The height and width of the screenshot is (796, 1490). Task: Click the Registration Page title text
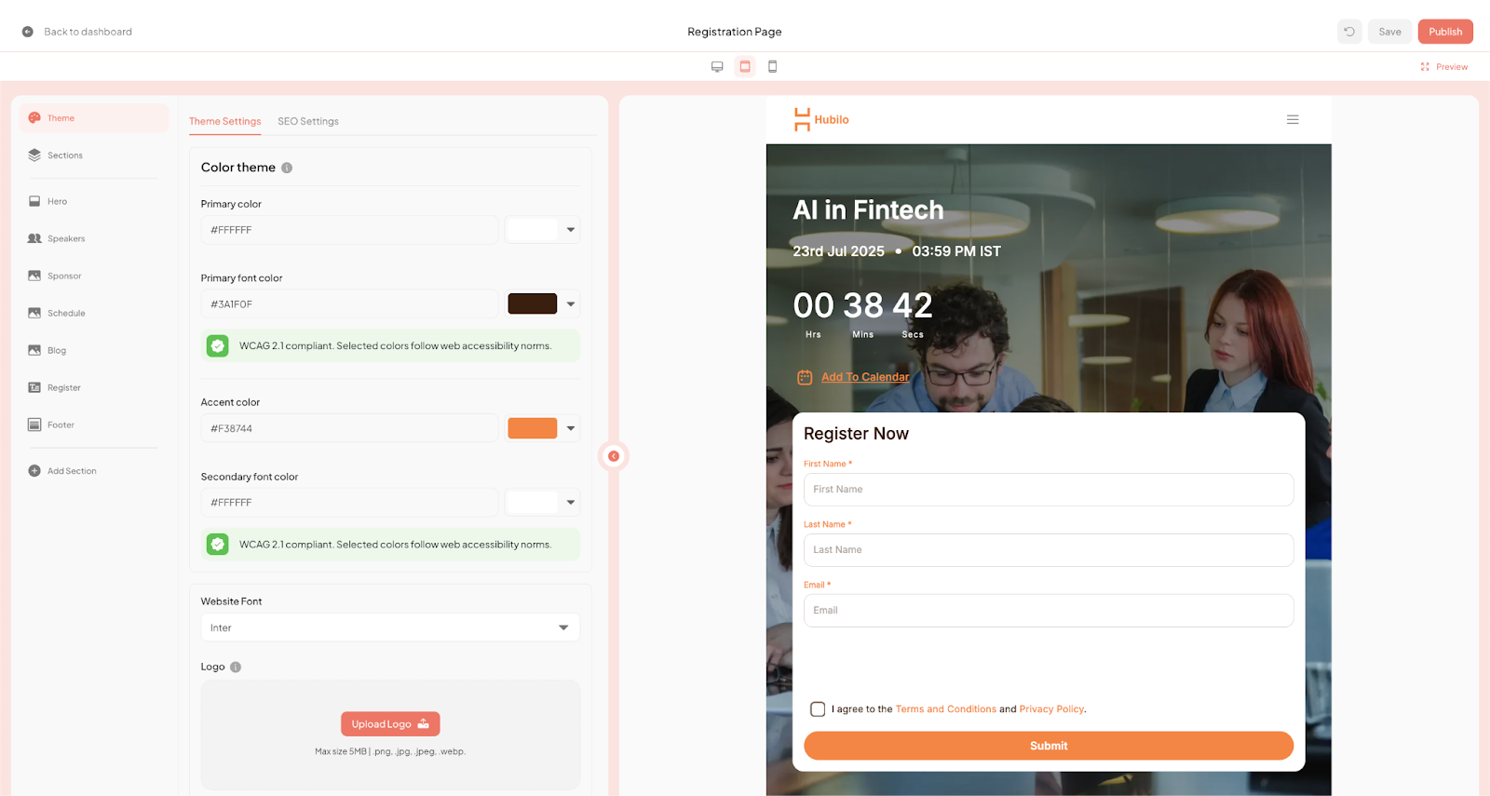(735, 32)
